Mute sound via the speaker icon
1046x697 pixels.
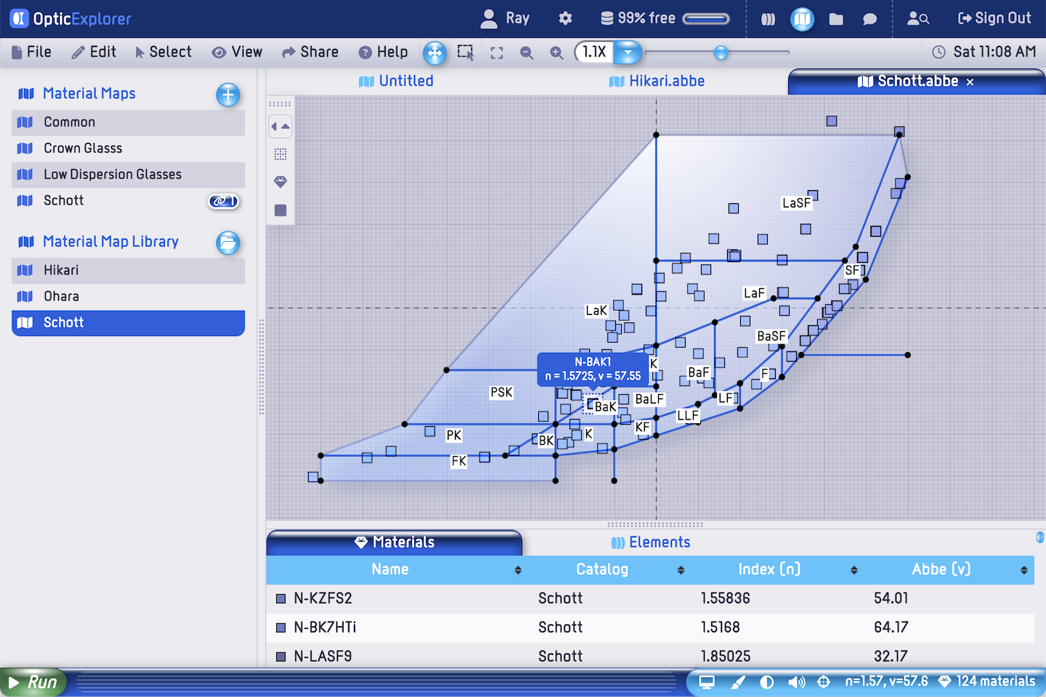(x=797, y=682)
